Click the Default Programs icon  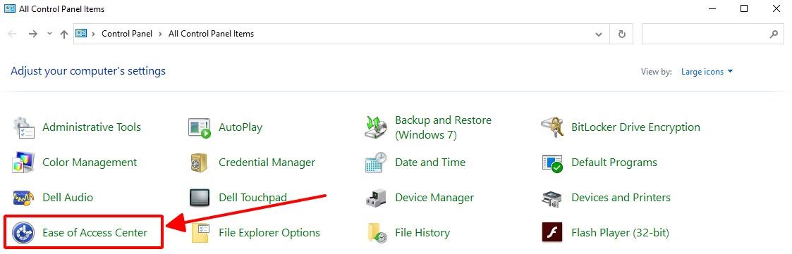pyautogui.click(x=552, y=163)
